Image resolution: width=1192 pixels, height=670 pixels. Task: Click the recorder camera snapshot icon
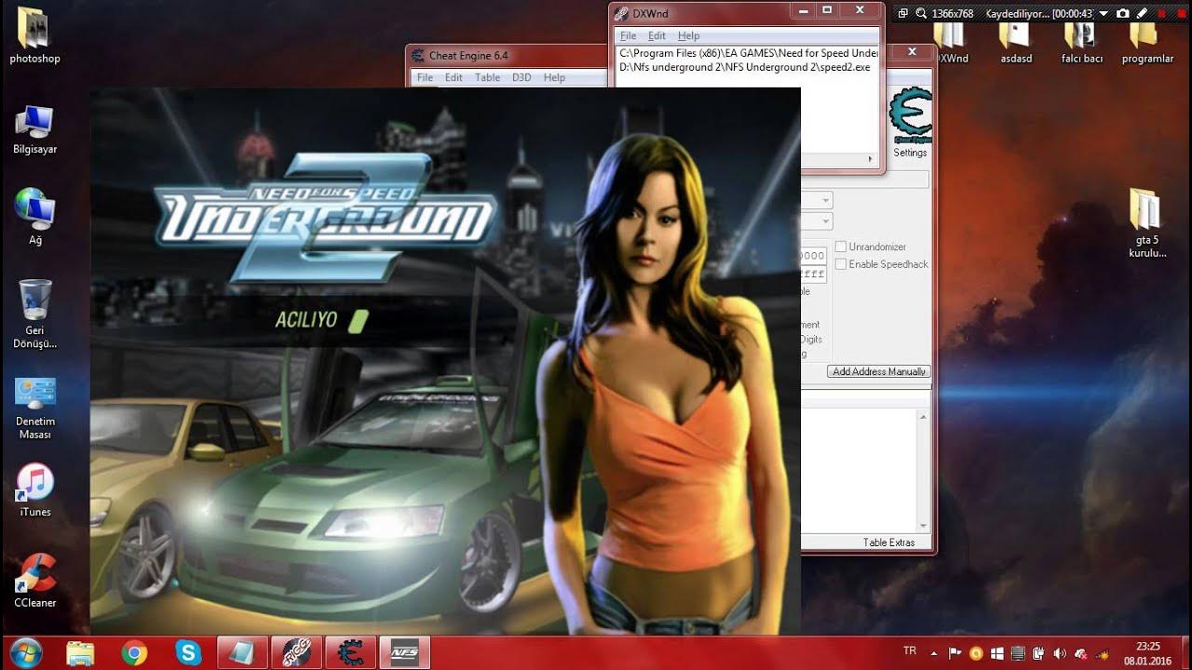(x=1122, y=14)
